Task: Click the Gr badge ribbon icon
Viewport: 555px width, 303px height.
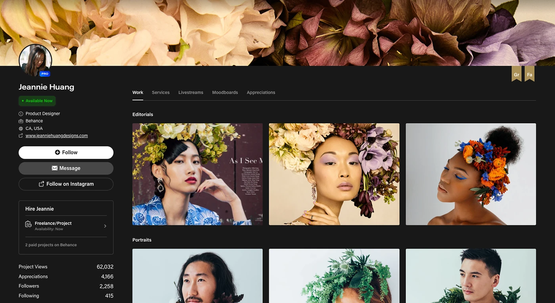Action: coord(516,74)
